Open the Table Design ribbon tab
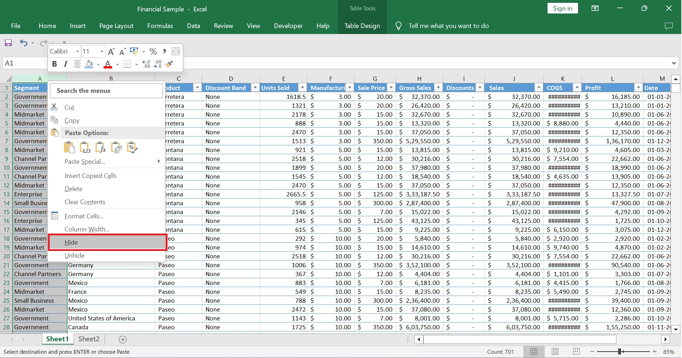 point(362,26)
